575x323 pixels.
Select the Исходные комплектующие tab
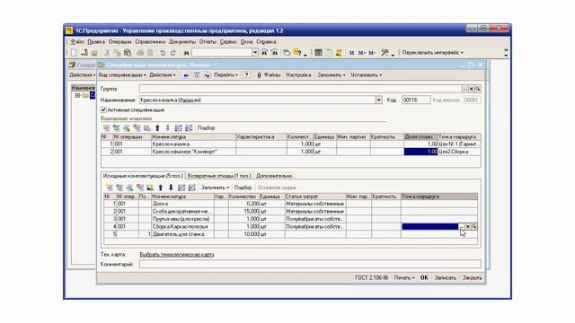tap(143, 176)
